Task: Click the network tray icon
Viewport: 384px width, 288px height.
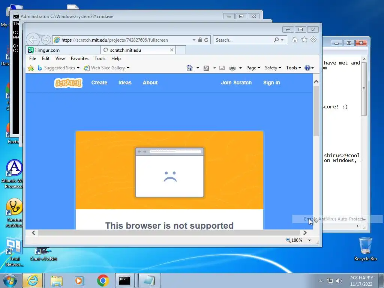Action: (x=330, y=281)
